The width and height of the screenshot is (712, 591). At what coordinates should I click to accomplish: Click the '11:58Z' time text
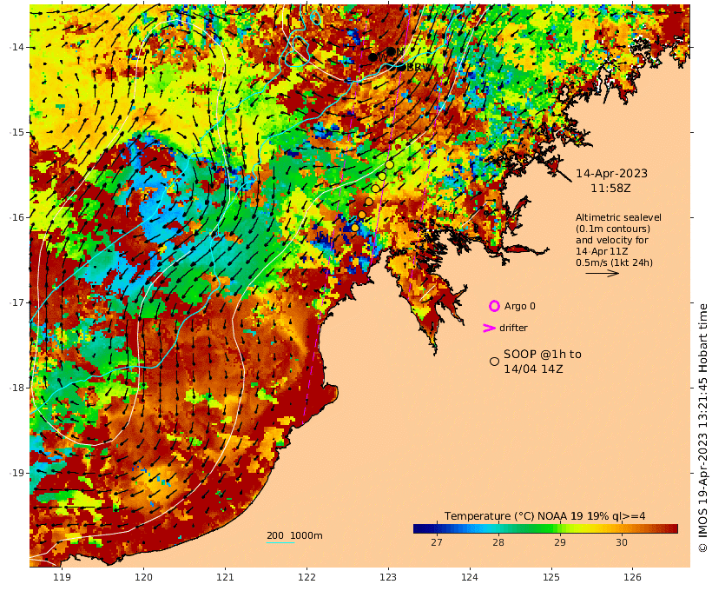click(x=610, y=188)
